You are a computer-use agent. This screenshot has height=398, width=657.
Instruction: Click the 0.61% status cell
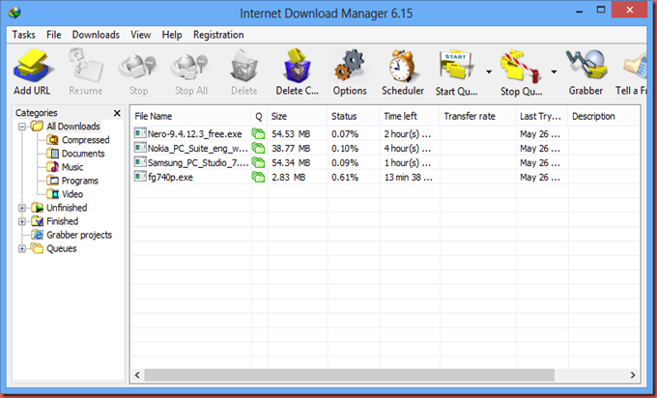[x=345, y=177]
